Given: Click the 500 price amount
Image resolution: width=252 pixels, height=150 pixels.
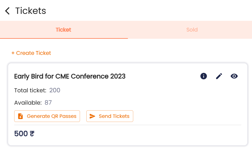Looking at the screenshot, I should [x=21, y=134].
